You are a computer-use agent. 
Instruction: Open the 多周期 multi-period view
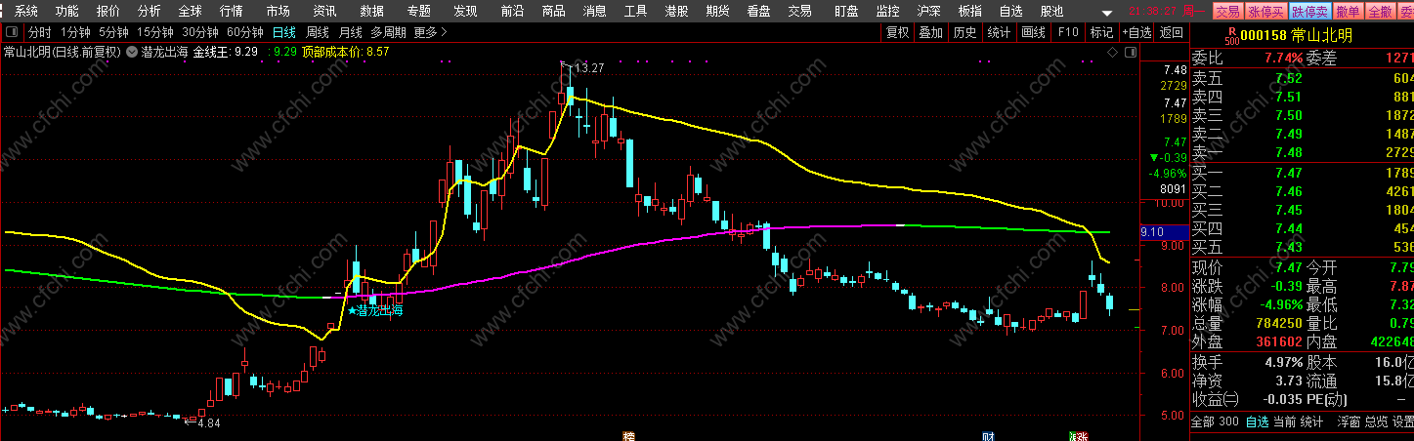pyautogui.click(x=388, y=32)
